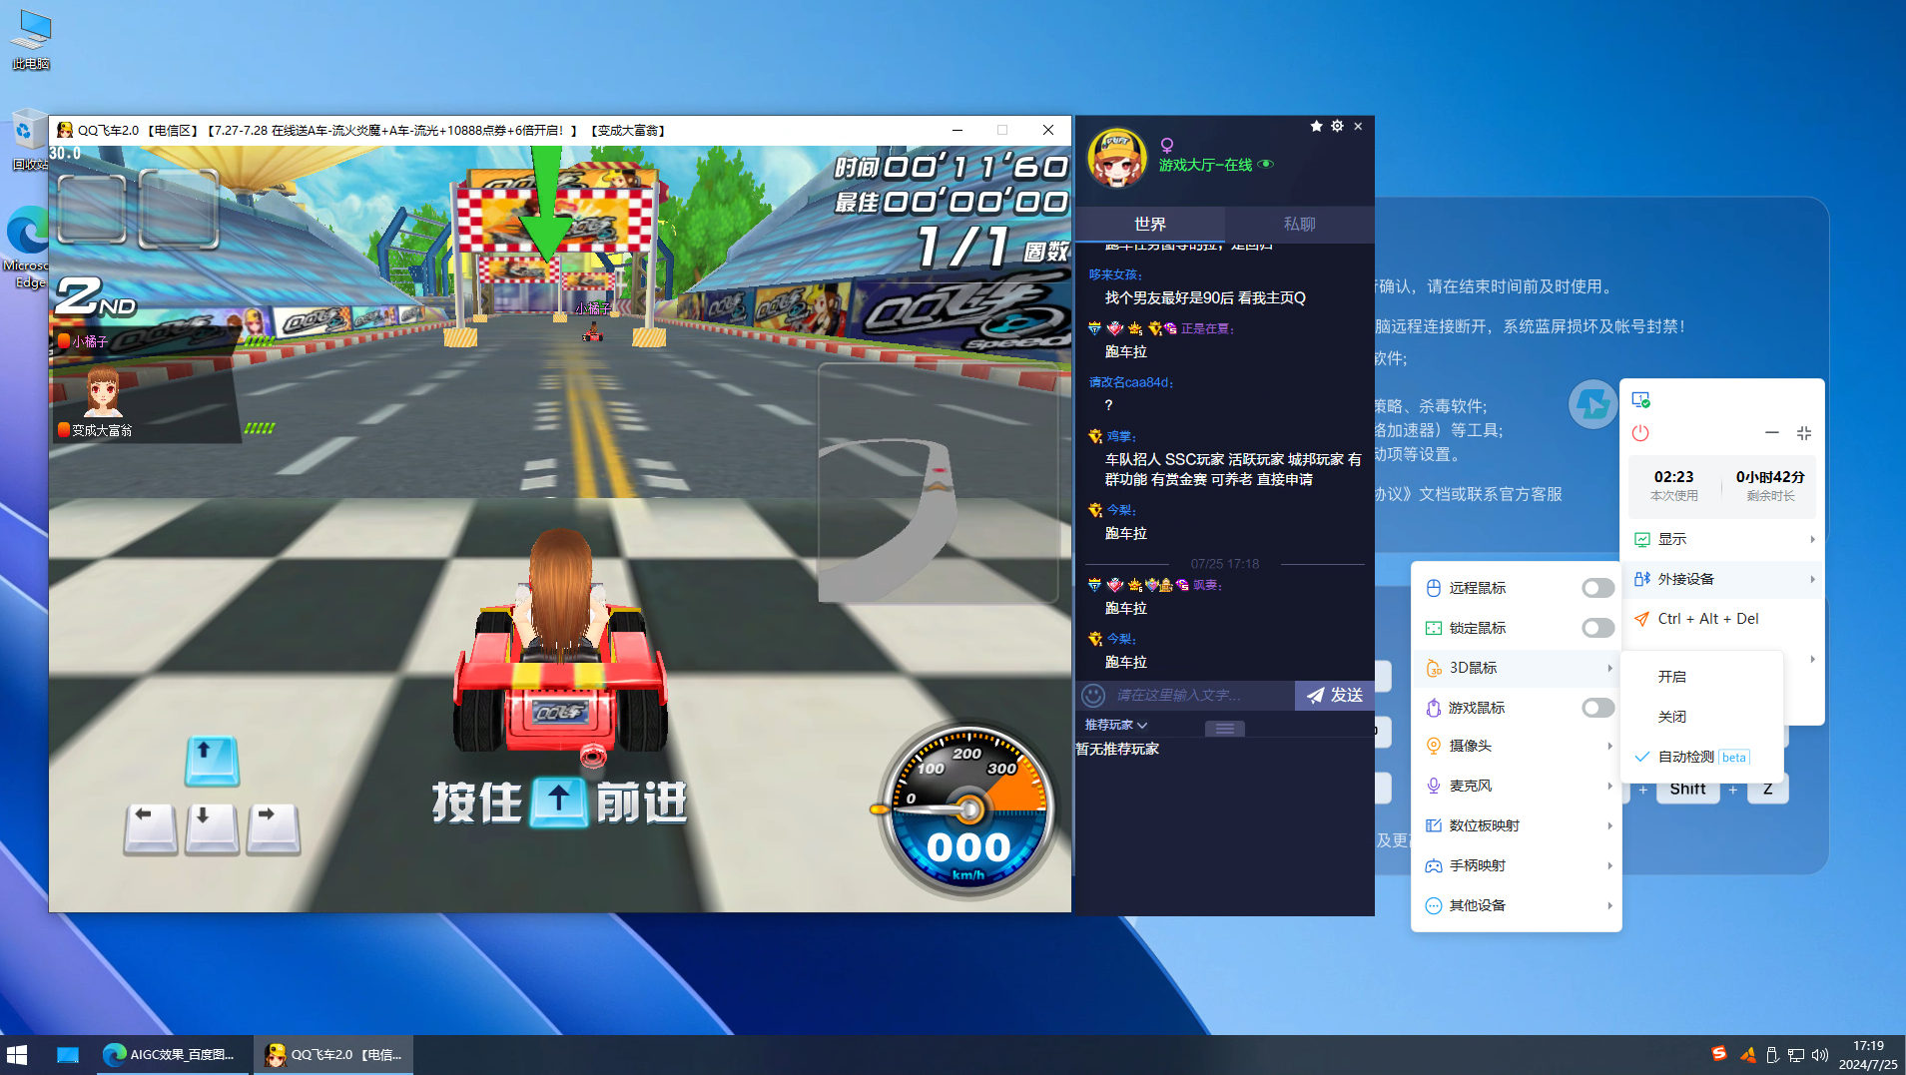Toggle the 远程鼠标 switch
The width and height of the screenshot is (1906, 1075).
(1597, 588)
